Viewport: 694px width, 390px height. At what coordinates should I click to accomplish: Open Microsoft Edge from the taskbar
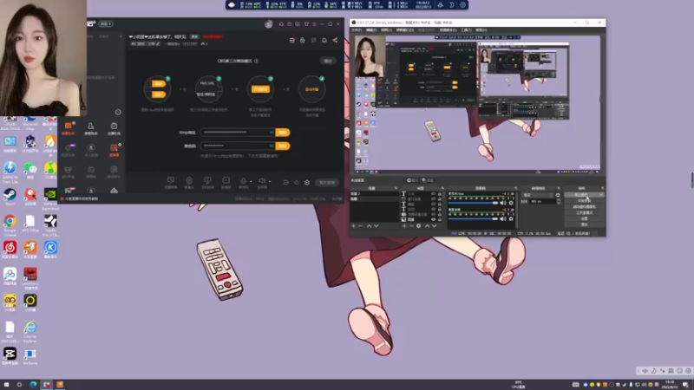tap(33, 385)
